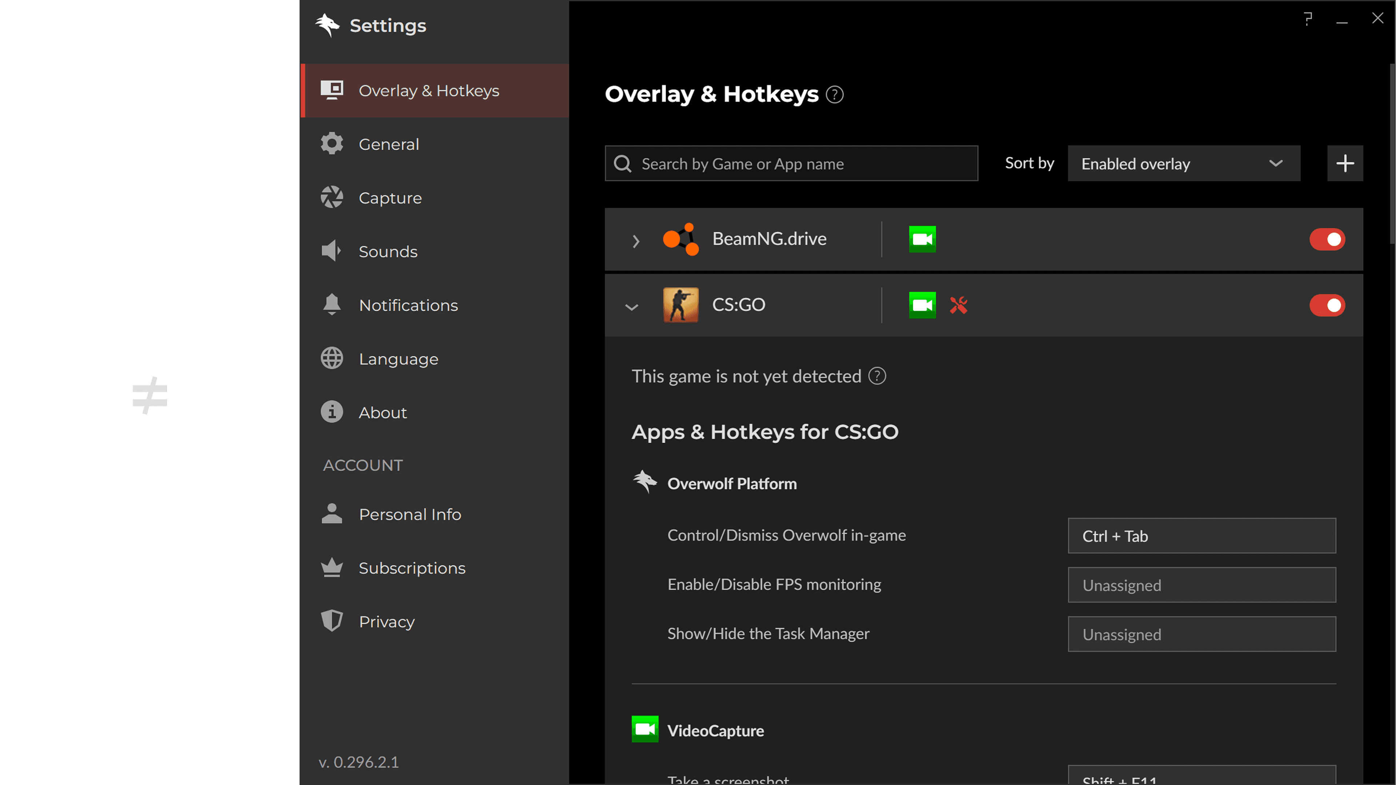Click the help icon beside Overlay & Hotkeys title
The image size is (1396, 785).
tap(834, 95)
